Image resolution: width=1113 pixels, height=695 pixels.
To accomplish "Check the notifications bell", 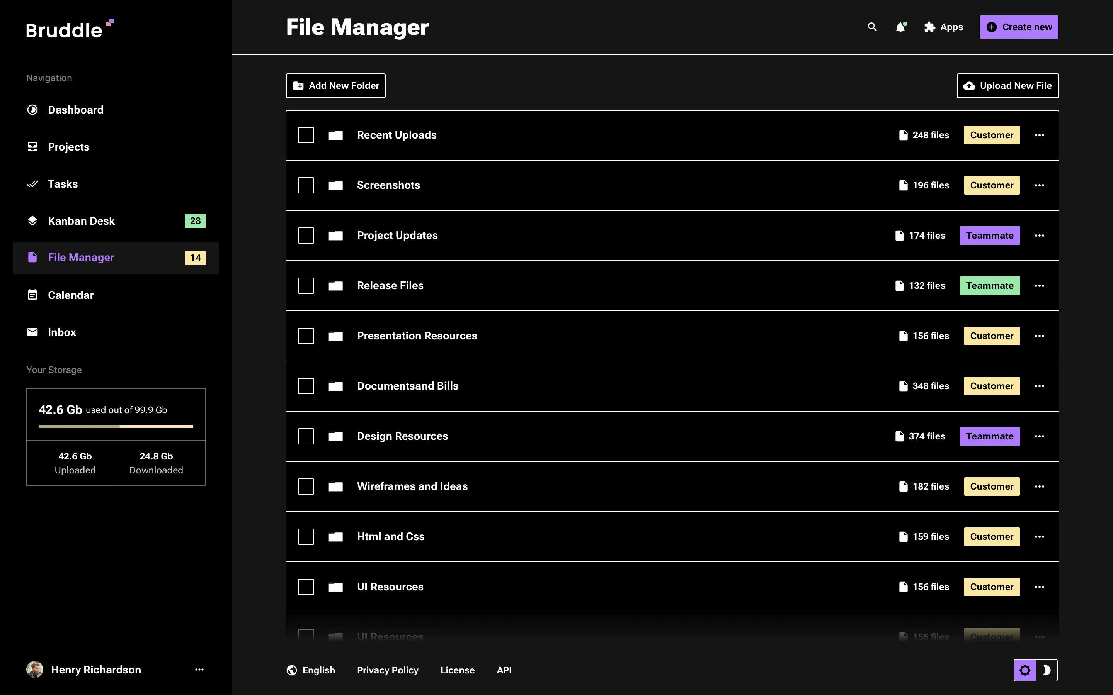I will (900, 27).
